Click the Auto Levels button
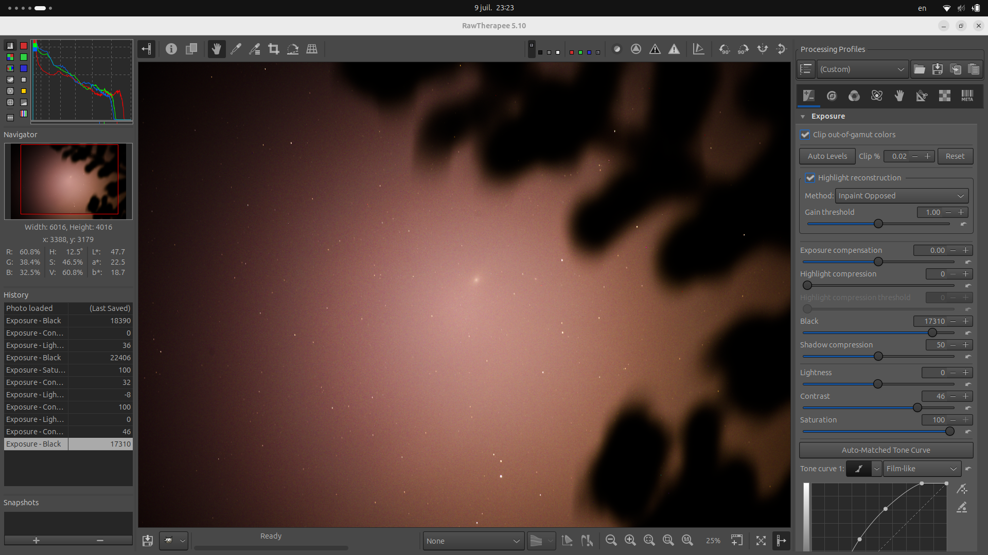 [x=827, y=156]
